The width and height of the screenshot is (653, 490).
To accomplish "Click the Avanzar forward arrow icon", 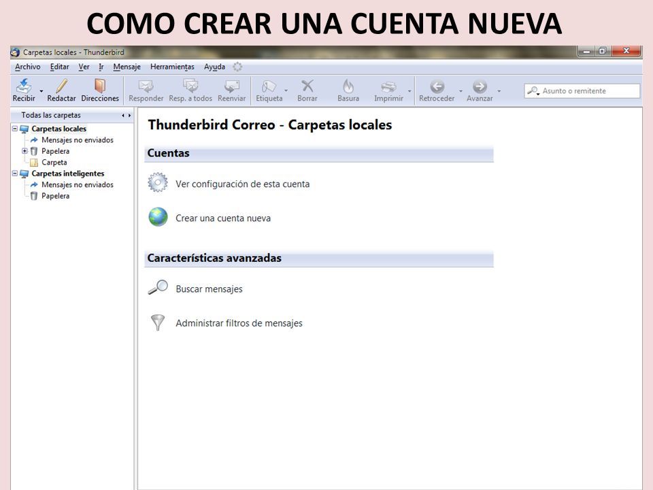I will (x=480, y=86).
